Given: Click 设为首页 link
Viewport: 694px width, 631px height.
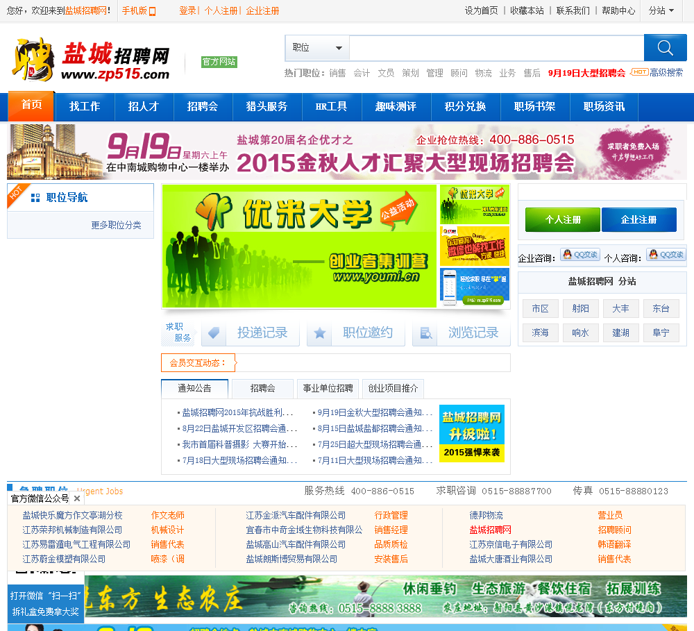Looking at the screenshot, I should tap(481, 10).
